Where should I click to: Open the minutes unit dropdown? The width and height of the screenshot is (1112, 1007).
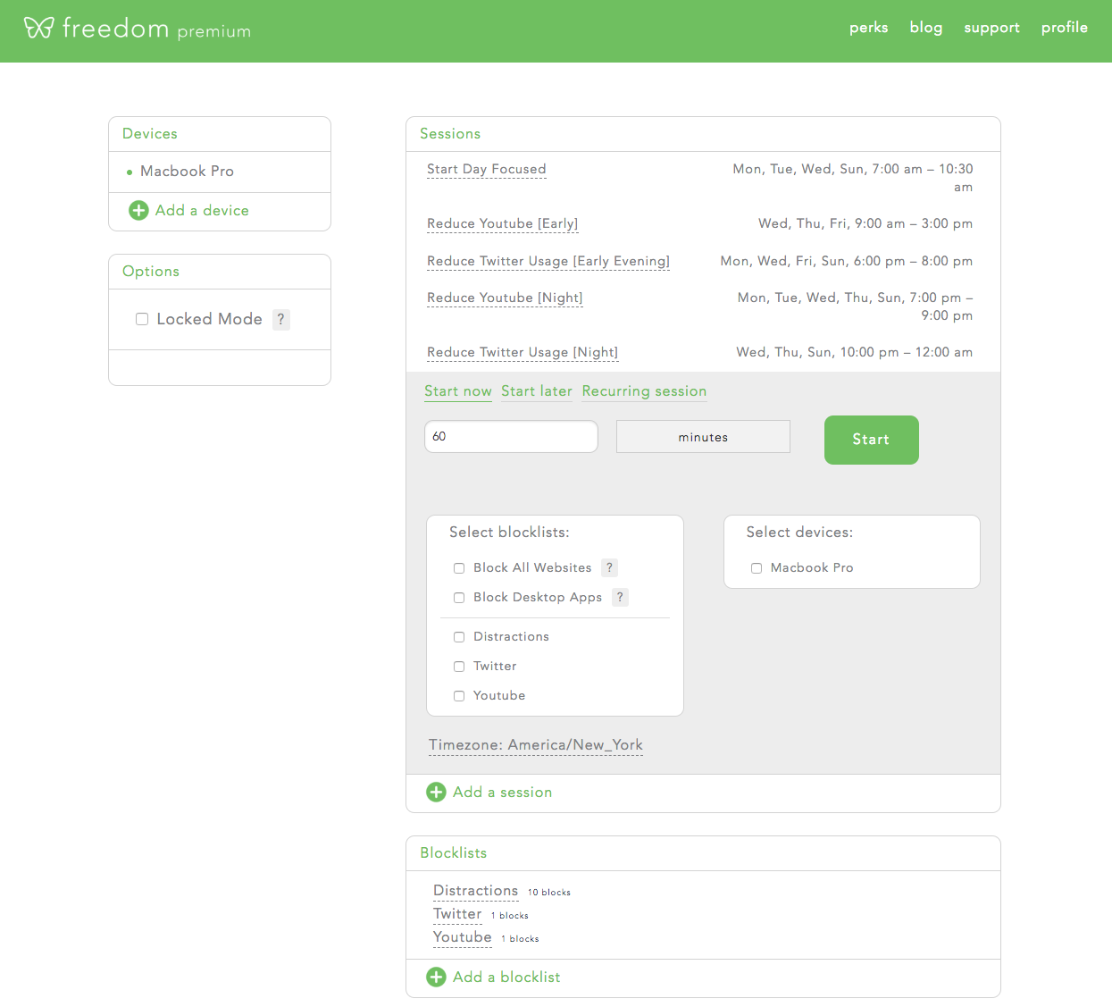703,437
